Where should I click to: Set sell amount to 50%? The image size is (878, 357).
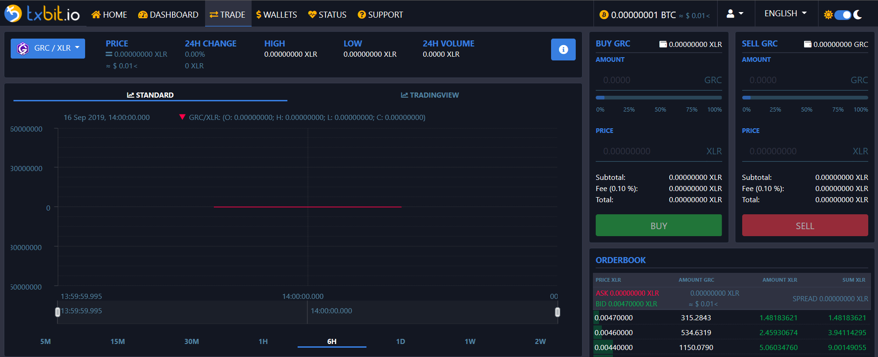807,110
